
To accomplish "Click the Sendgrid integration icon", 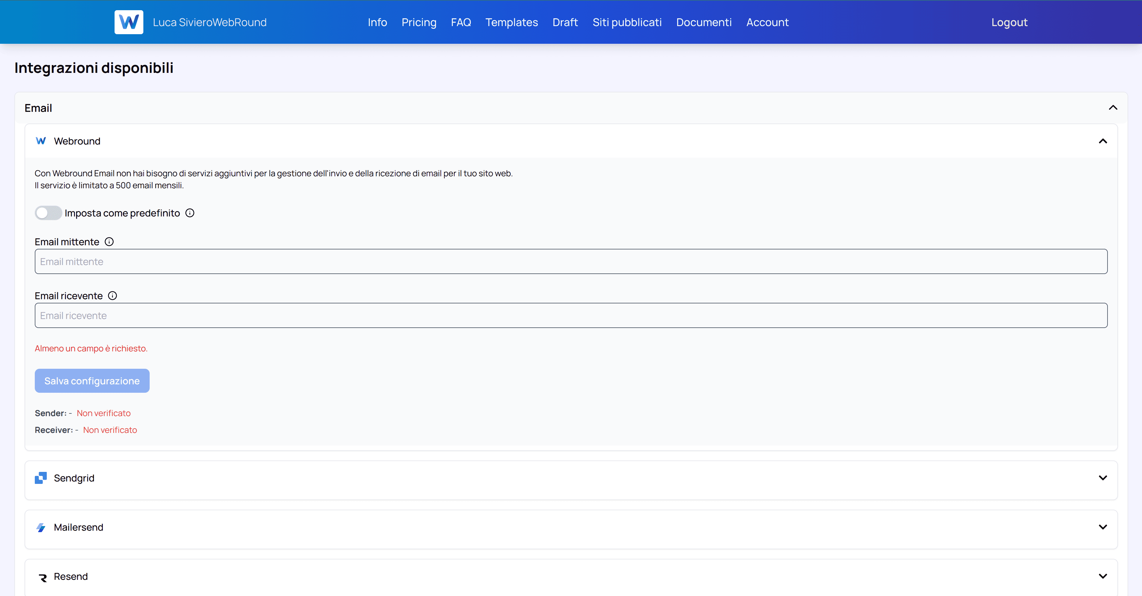I will click(41, 478).
